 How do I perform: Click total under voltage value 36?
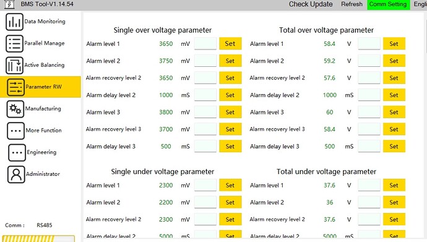coord(329,202)
